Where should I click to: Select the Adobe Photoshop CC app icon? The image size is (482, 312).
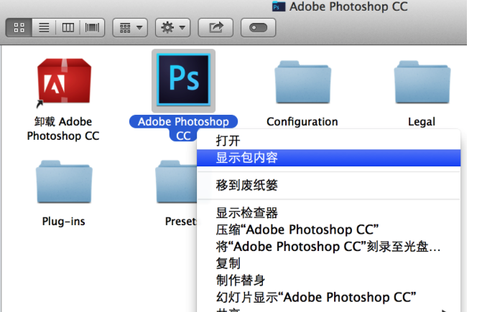tap(183, 80)
